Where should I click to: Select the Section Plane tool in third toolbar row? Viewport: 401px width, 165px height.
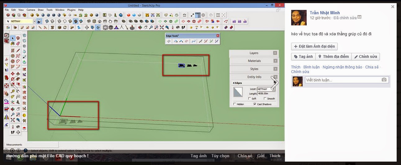(x=87, y=27)
